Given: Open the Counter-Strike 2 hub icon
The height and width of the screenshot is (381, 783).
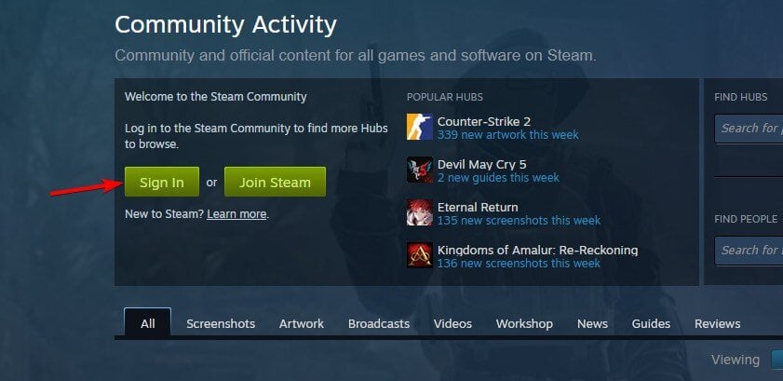Looking at the screenshot, I should 420,127.
